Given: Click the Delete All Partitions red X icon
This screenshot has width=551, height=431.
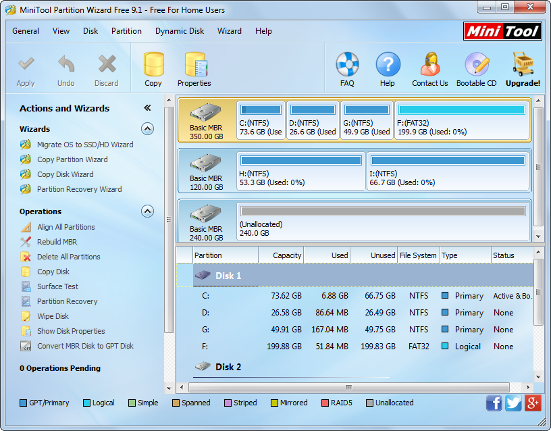Looking at the screenshot, I should pyautogui.click(x=25, y=257).
